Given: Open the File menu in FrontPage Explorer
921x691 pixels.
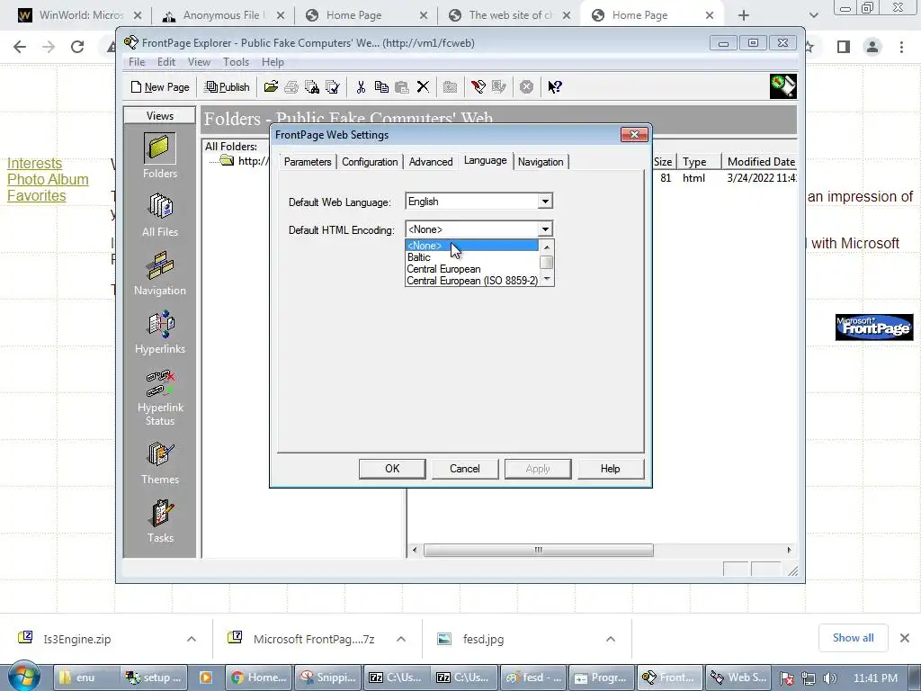Looking at the screenshot, I should [137, 62].
